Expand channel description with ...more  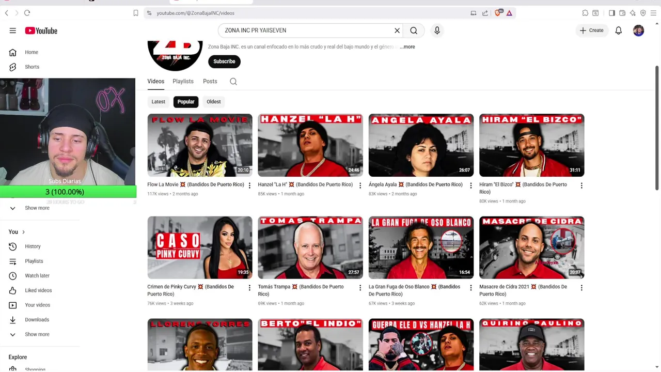[x=407, y=47]
